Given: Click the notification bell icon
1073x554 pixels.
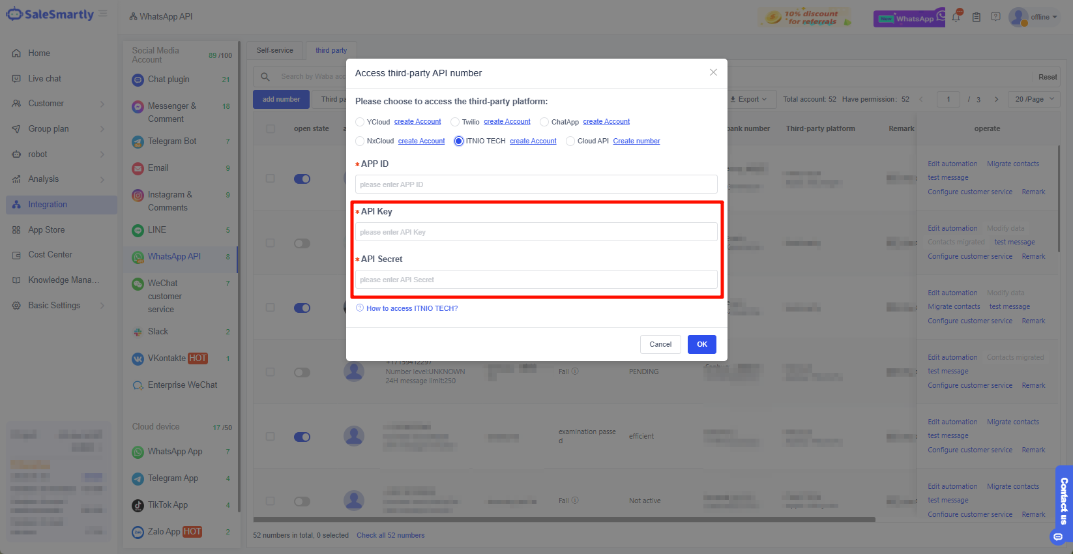Looking at the screenshot, I should (x=956, y=17).
